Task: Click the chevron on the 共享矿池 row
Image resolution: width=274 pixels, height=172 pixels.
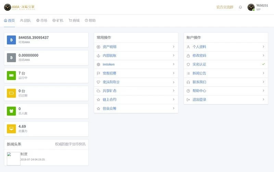Action: pyautogui.click(x=174, y=91)
